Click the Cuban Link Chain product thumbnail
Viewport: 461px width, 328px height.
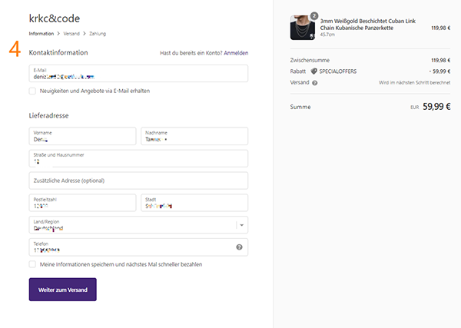[x=303, y=28]
